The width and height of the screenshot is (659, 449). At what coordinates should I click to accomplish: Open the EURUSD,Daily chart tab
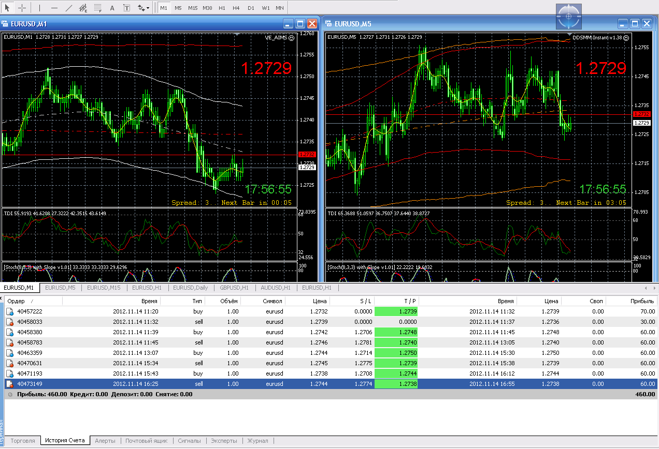click(x=191, y=288)
